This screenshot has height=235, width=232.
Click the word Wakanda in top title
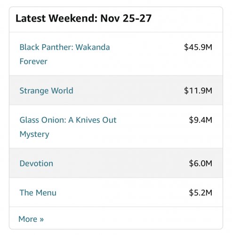point(93,47)
